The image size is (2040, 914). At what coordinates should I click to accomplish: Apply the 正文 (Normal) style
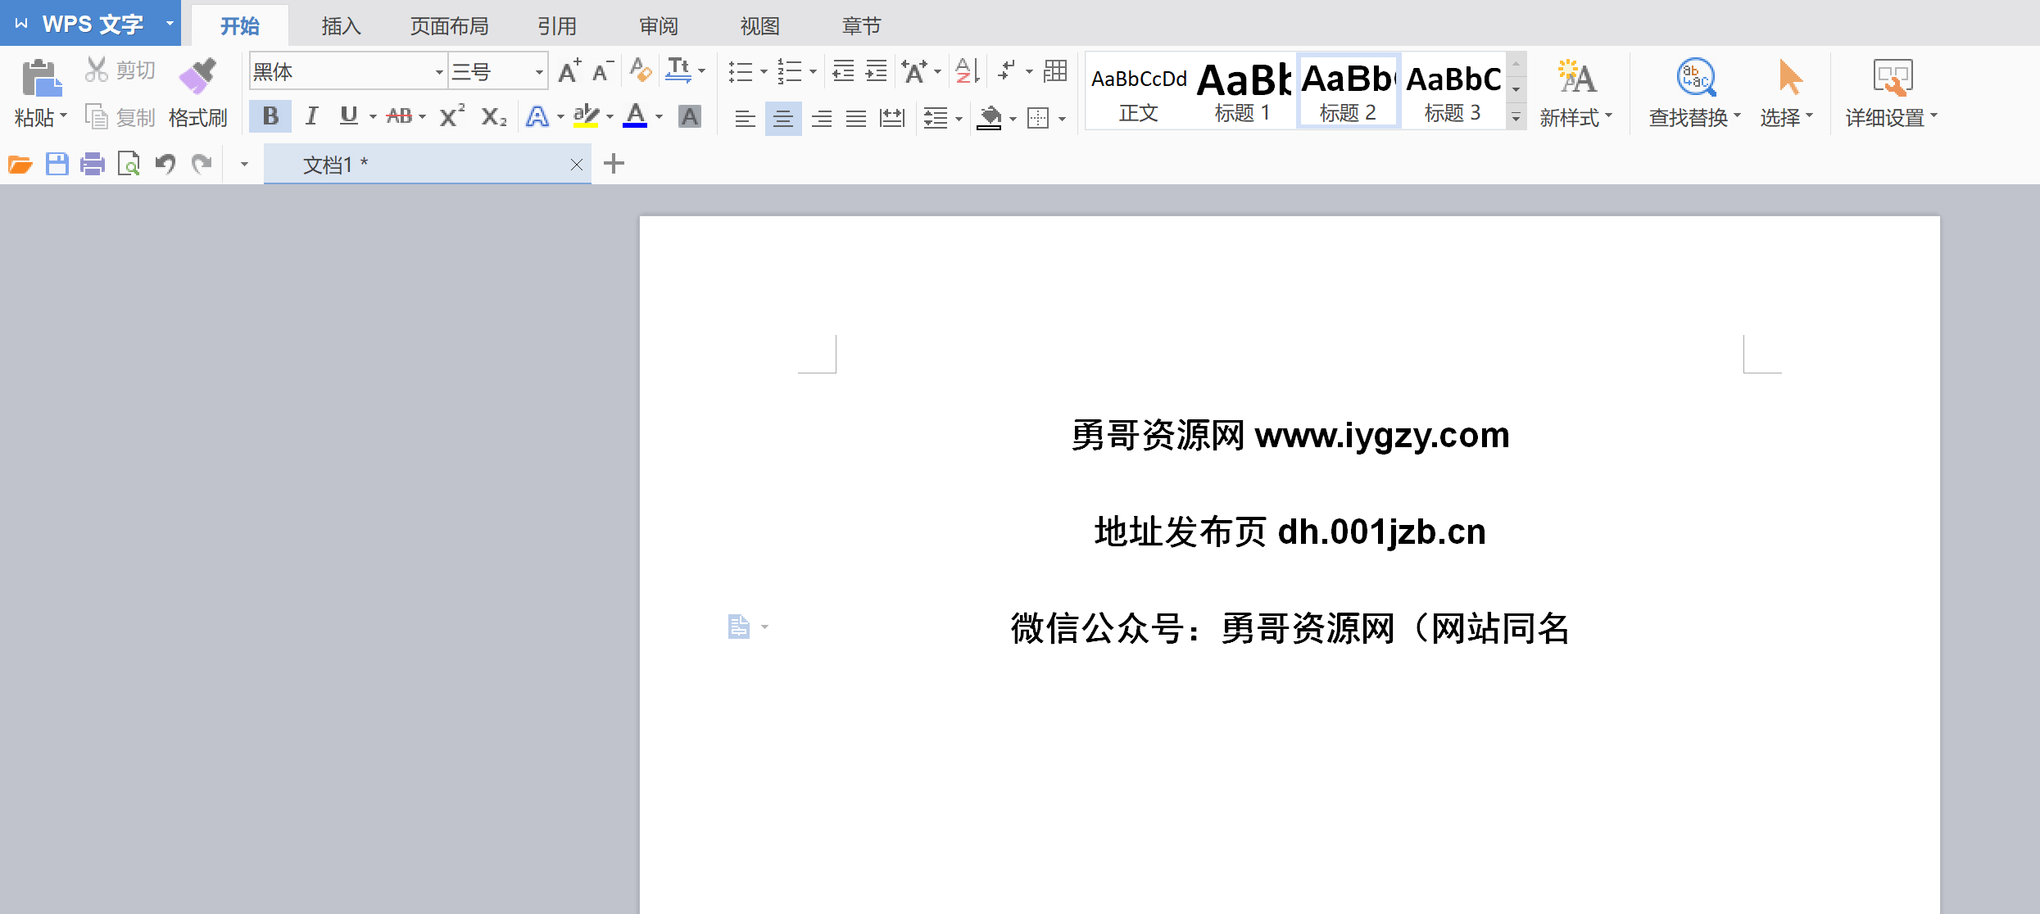click(1139, 92)
